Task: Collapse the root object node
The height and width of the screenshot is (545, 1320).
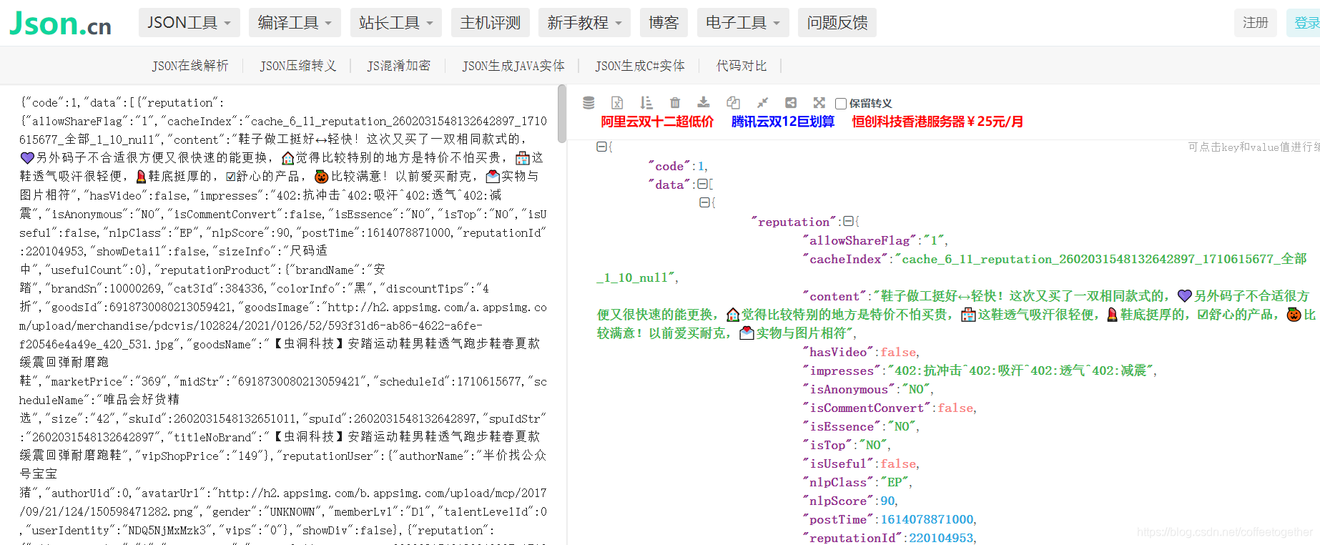Action: (x=601, y=147)
